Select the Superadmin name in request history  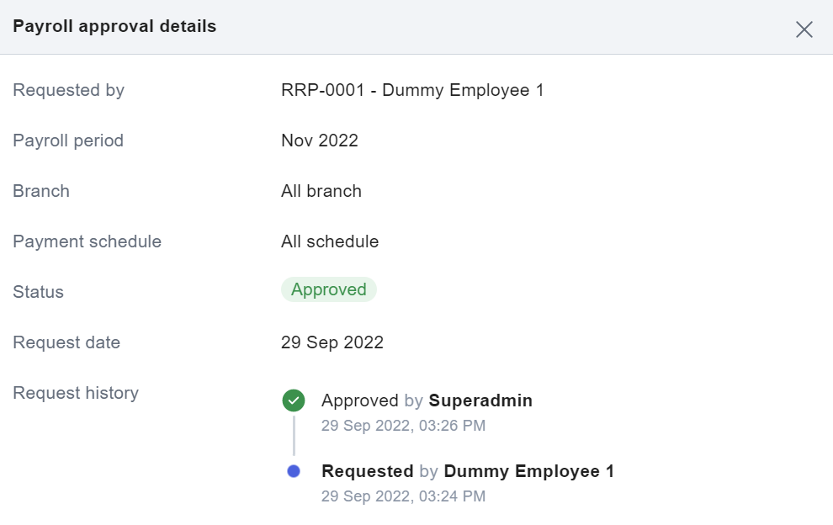[480, 400]
